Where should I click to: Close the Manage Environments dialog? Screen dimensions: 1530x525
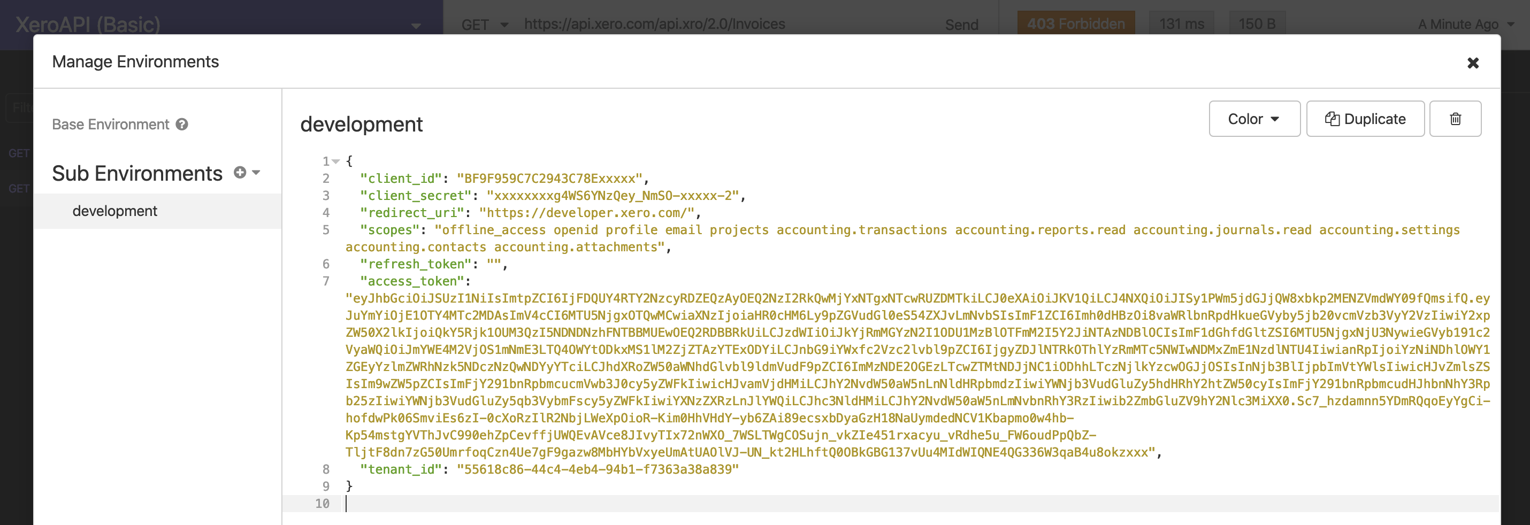1472,63
